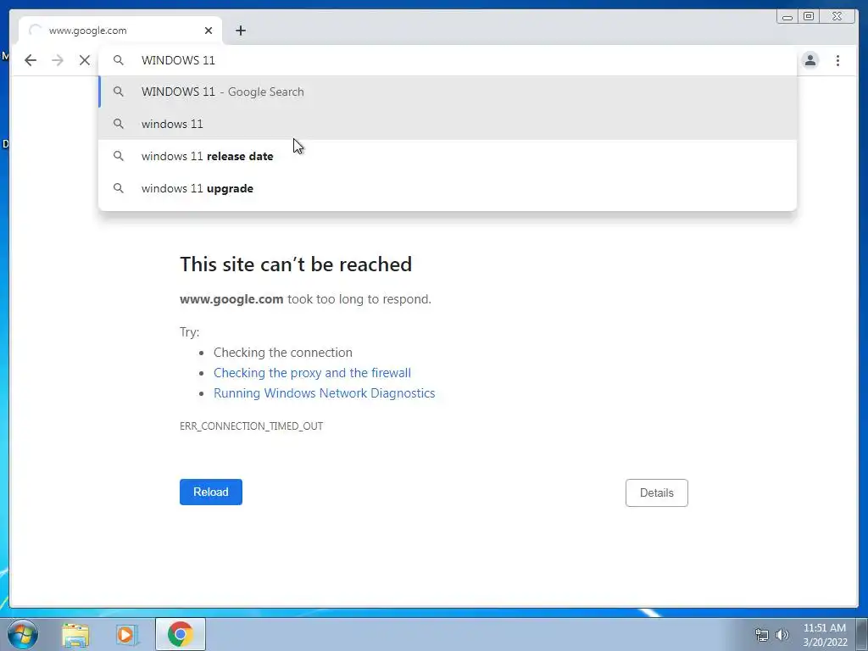868x651 pixels.
Task: Go back with the browser back arrow
Action: click(x=31, y=60)
